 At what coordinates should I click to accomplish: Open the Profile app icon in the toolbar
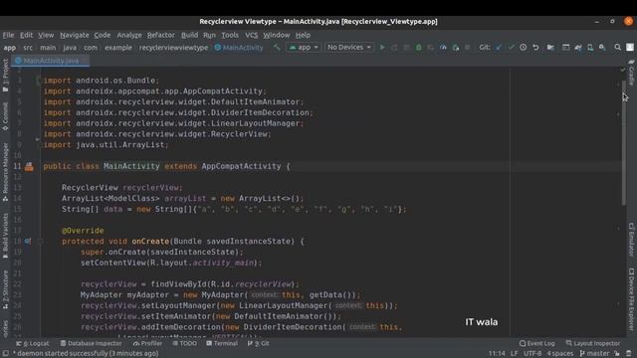click(x=443, y=48)
